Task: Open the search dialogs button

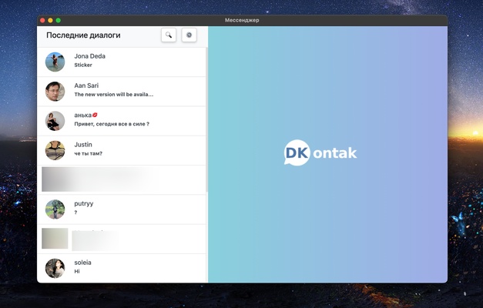Action: 169,35
